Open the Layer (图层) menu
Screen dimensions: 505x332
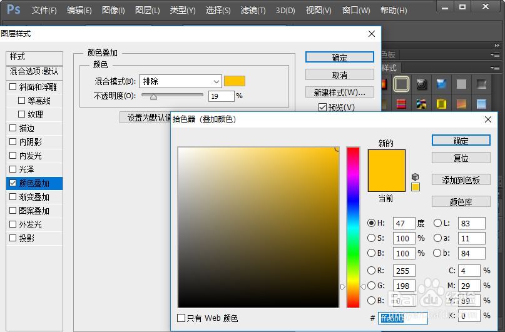coord(148,10)
